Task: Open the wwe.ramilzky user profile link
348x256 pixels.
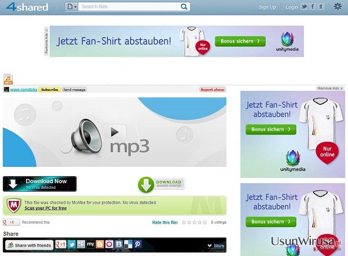Action: (x=24, y=90)
